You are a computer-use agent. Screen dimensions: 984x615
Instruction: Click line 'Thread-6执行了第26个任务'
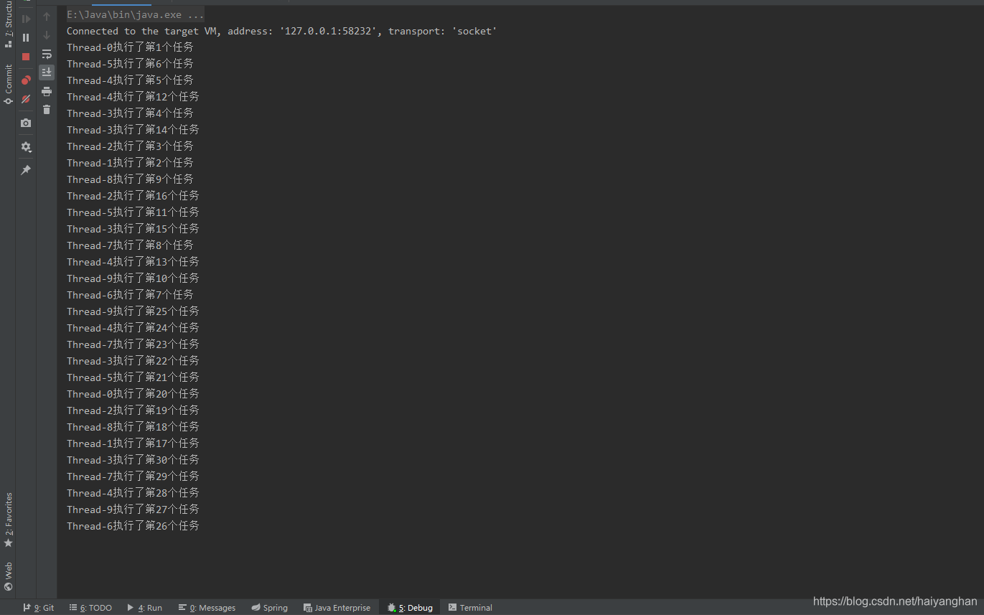pyautogui.click(x=133, y=526)
